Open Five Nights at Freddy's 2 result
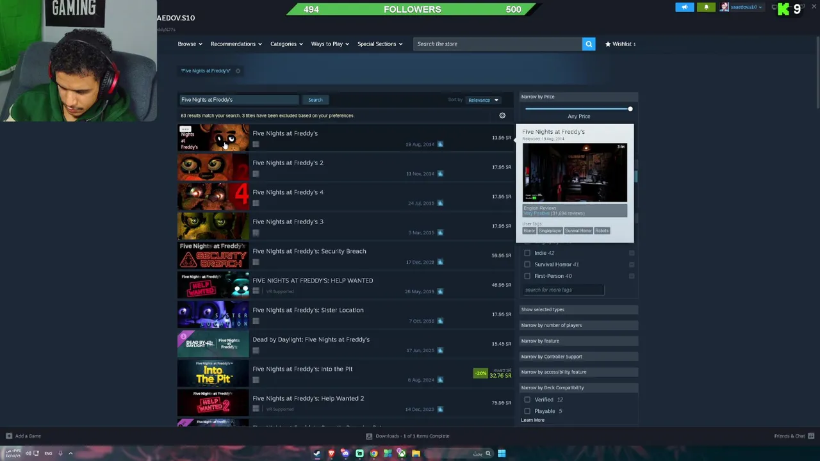The height and width of the screenshot is (461, 820). click(x=345, y=167)
